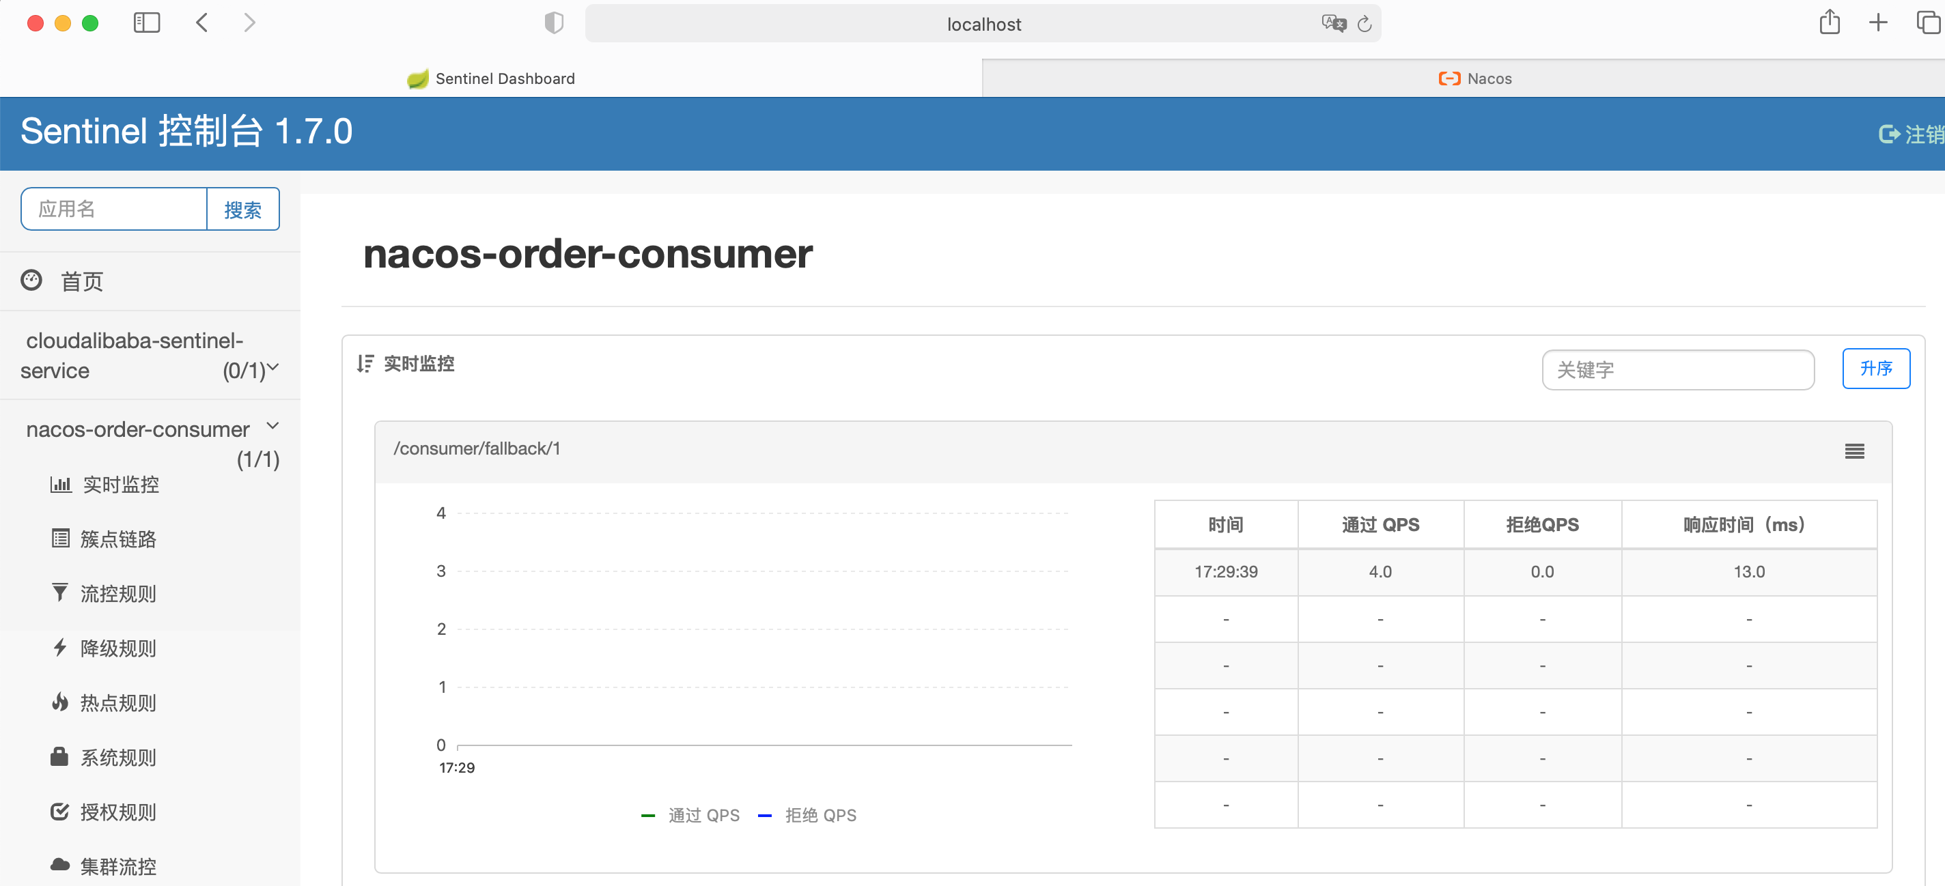The width and height of the screenshot is (1945, 886).
Task: Open 授权规则 in the sidebar
Action: pos(119,812)
